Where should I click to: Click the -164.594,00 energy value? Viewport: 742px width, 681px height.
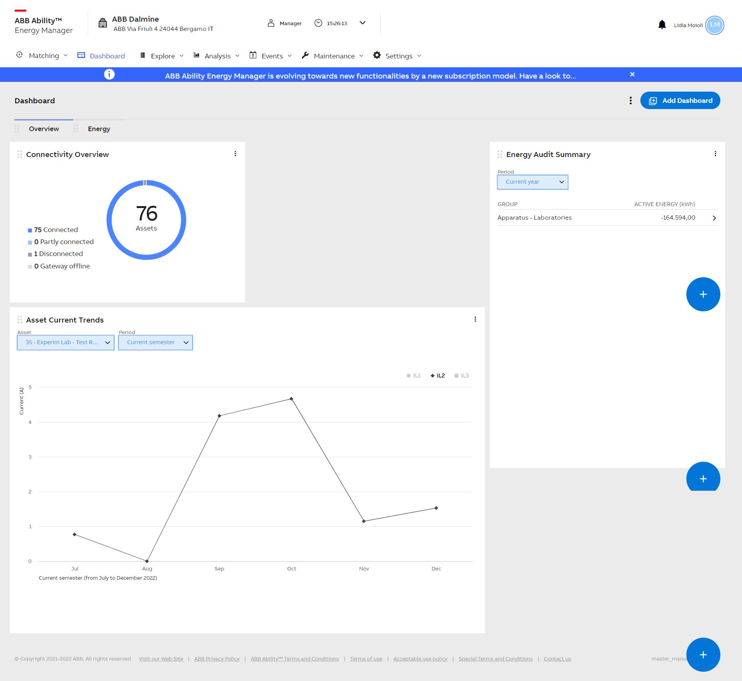coord(678,218)
